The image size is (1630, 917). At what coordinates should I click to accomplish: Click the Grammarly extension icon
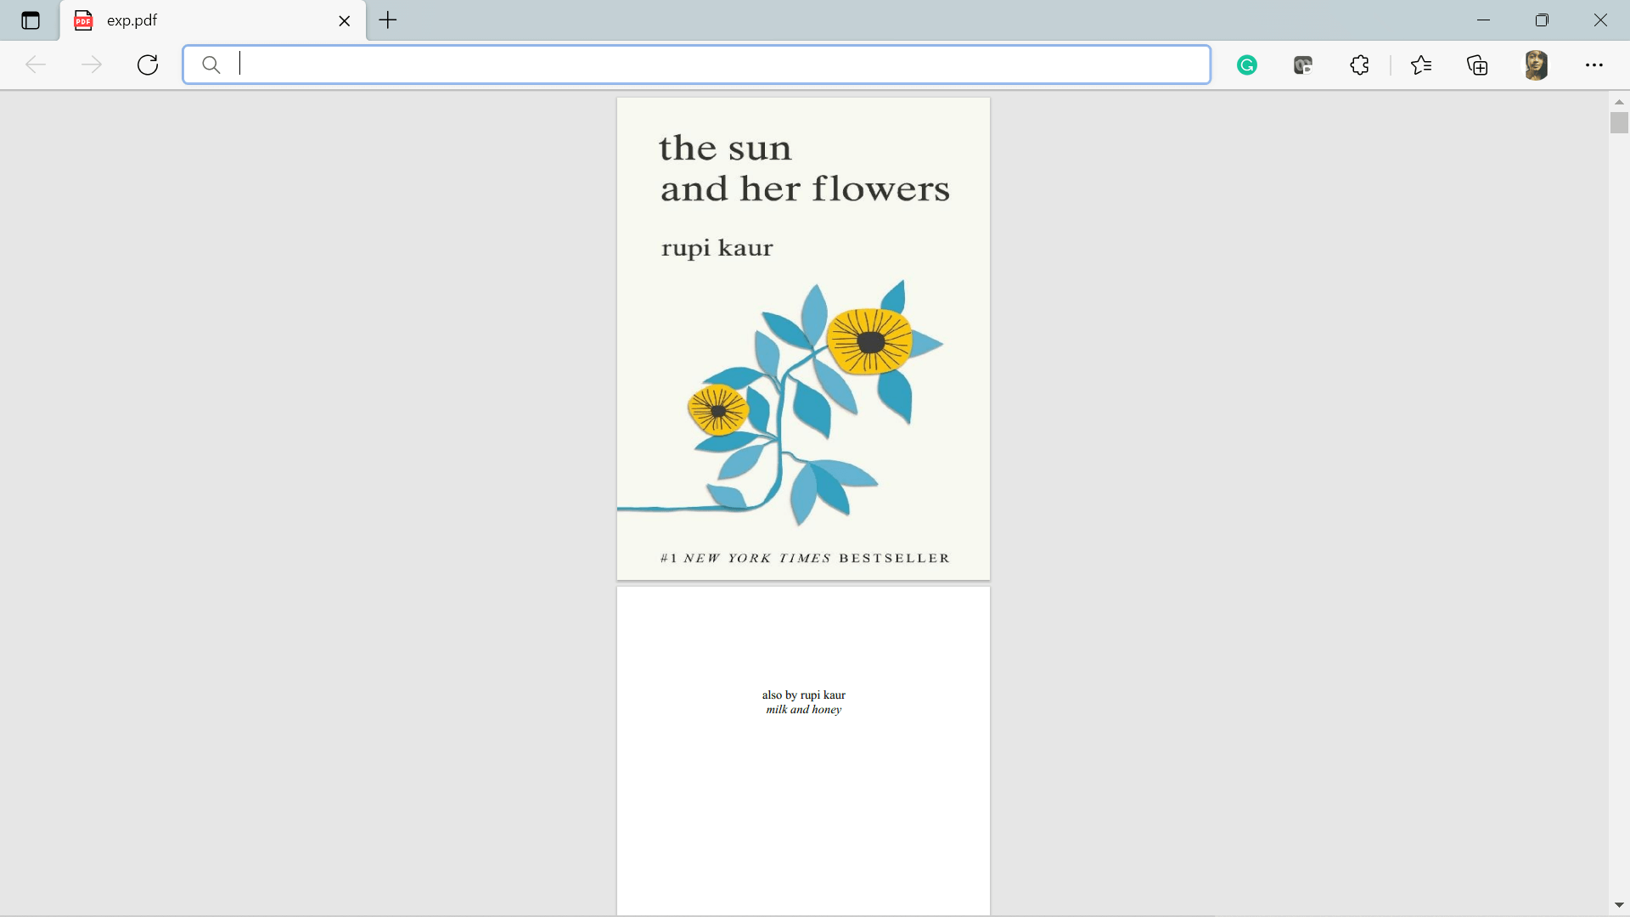[x=1246, y=65]
